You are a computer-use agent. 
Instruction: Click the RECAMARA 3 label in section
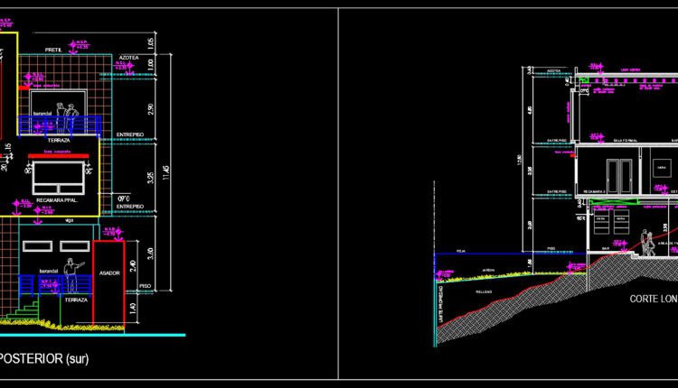pos(594,191)
